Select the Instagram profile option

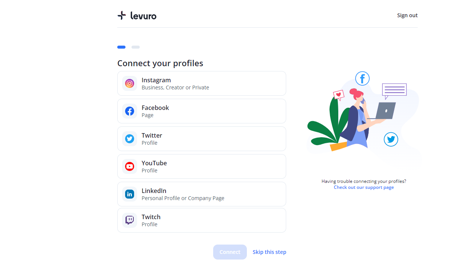tap(202, 83)
